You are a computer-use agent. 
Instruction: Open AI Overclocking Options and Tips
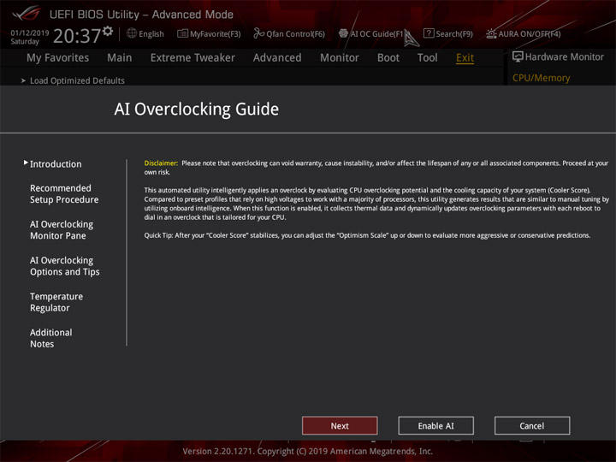65,266
